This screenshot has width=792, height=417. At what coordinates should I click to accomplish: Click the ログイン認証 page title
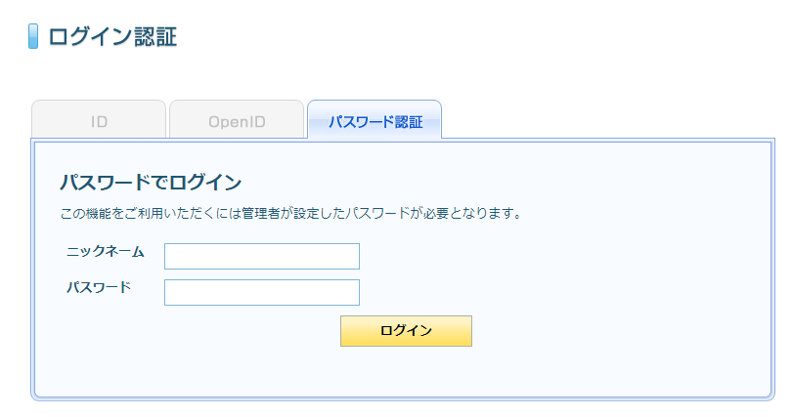tap(112, 37)
